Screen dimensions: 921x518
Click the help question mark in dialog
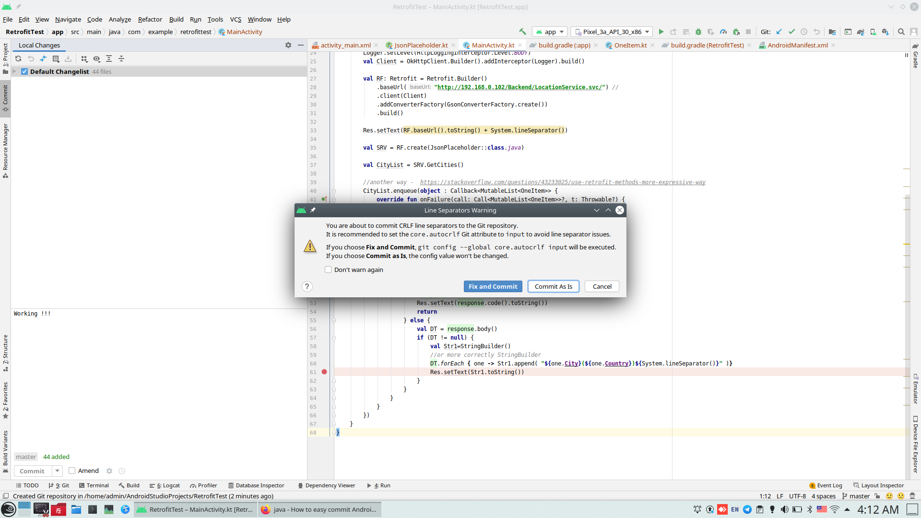tap(307, 286)
